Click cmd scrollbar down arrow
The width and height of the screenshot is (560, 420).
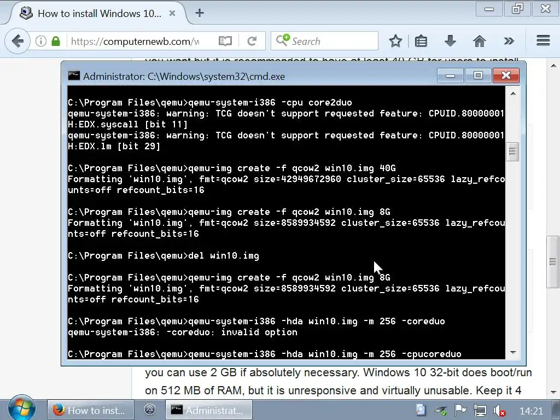coord(513,353)
